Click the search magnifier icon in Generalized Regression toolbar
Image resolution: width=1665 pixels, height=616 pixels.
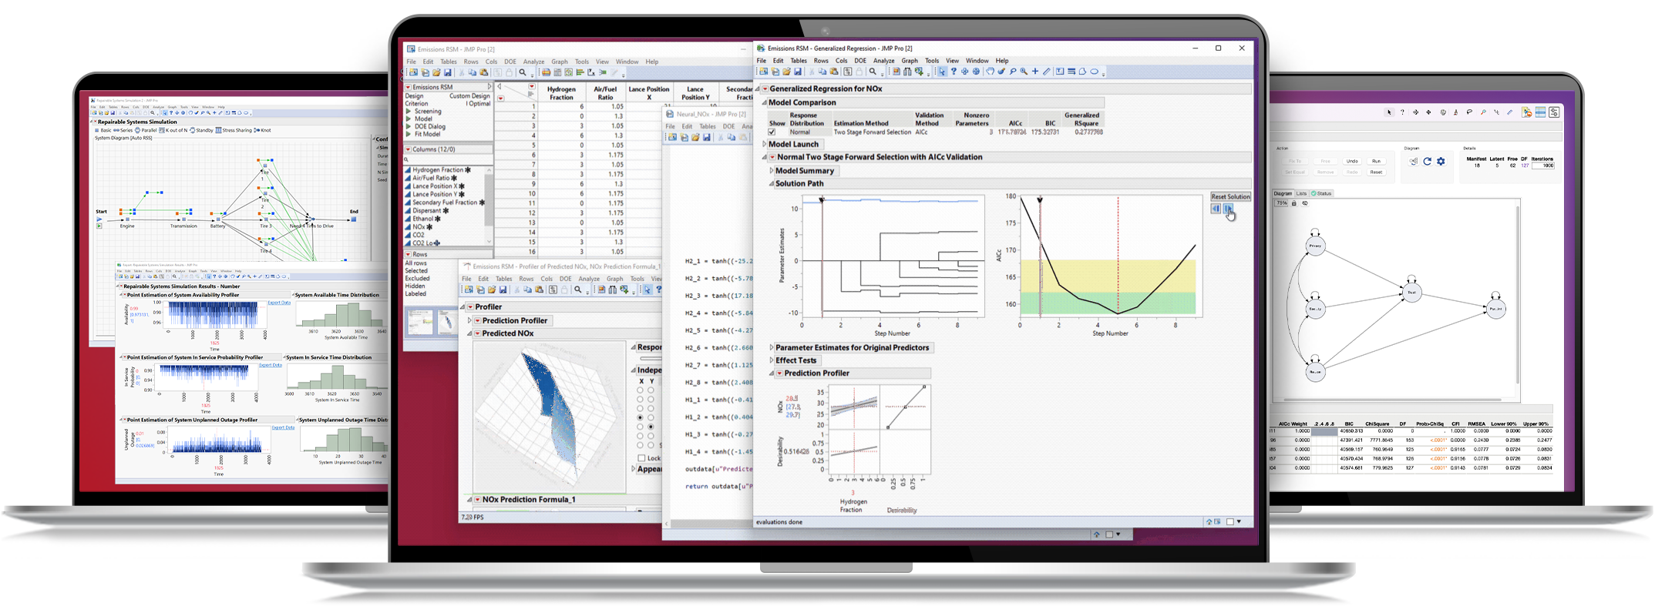point(873,72)
